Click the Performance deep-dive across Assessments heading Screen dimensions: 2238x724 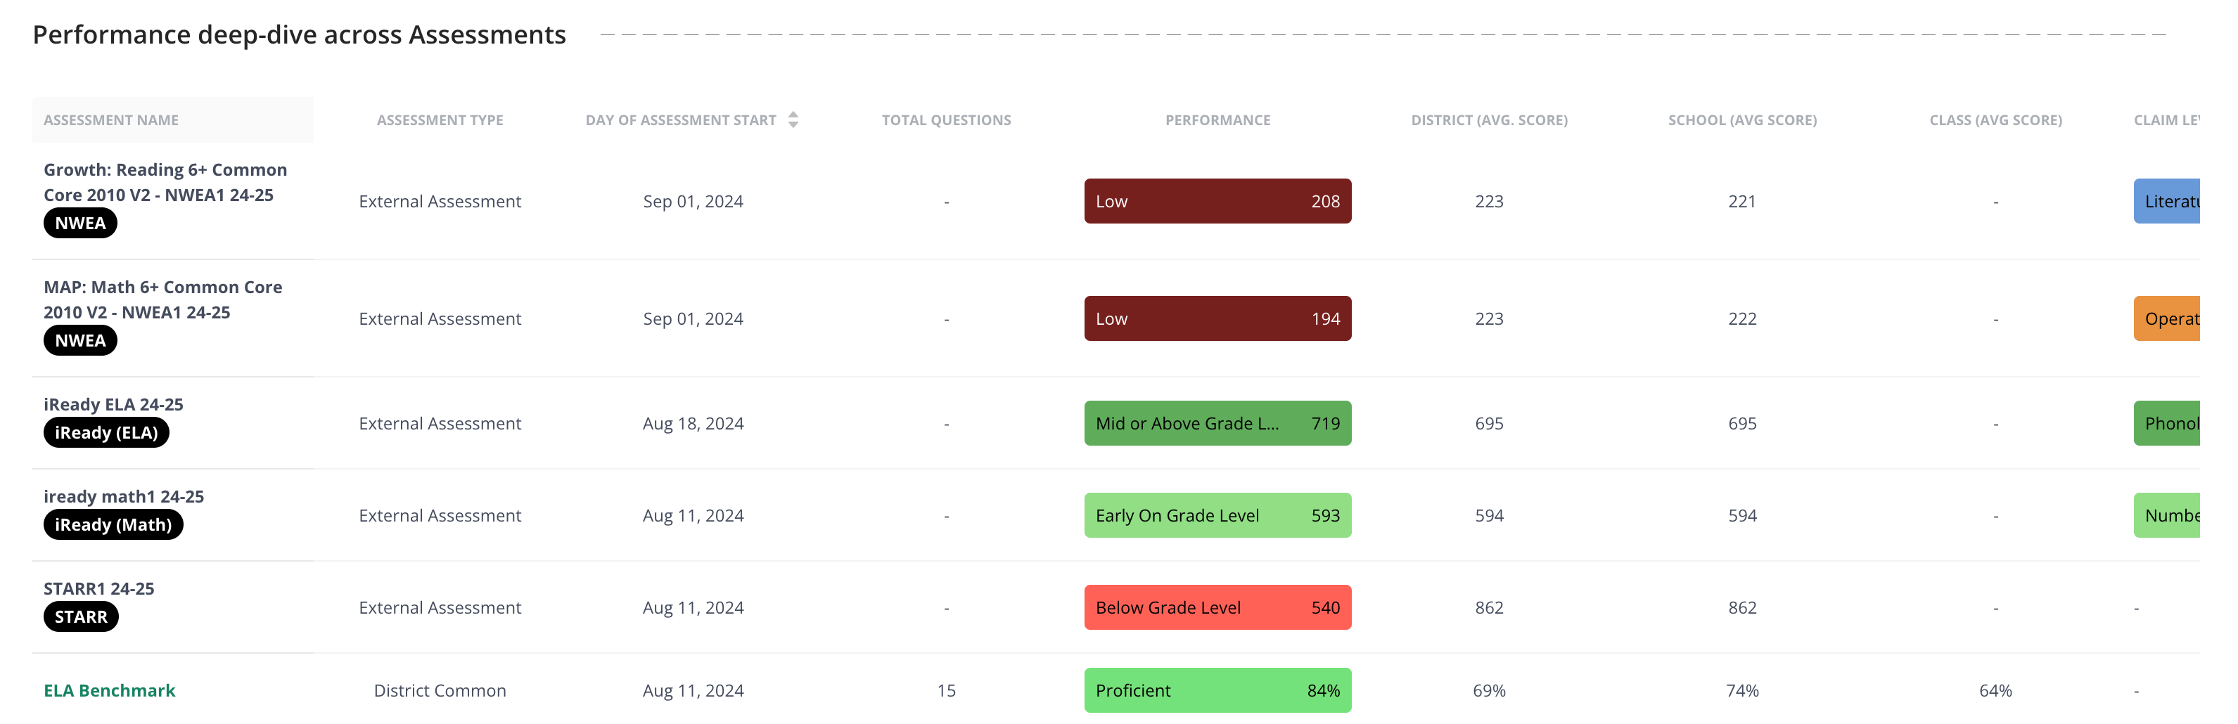[x=299, y=34]
